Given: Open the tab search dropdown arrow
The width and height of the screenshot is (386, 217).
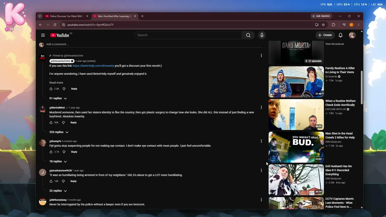Looking at the screenshot, I should tap(40, 16).
